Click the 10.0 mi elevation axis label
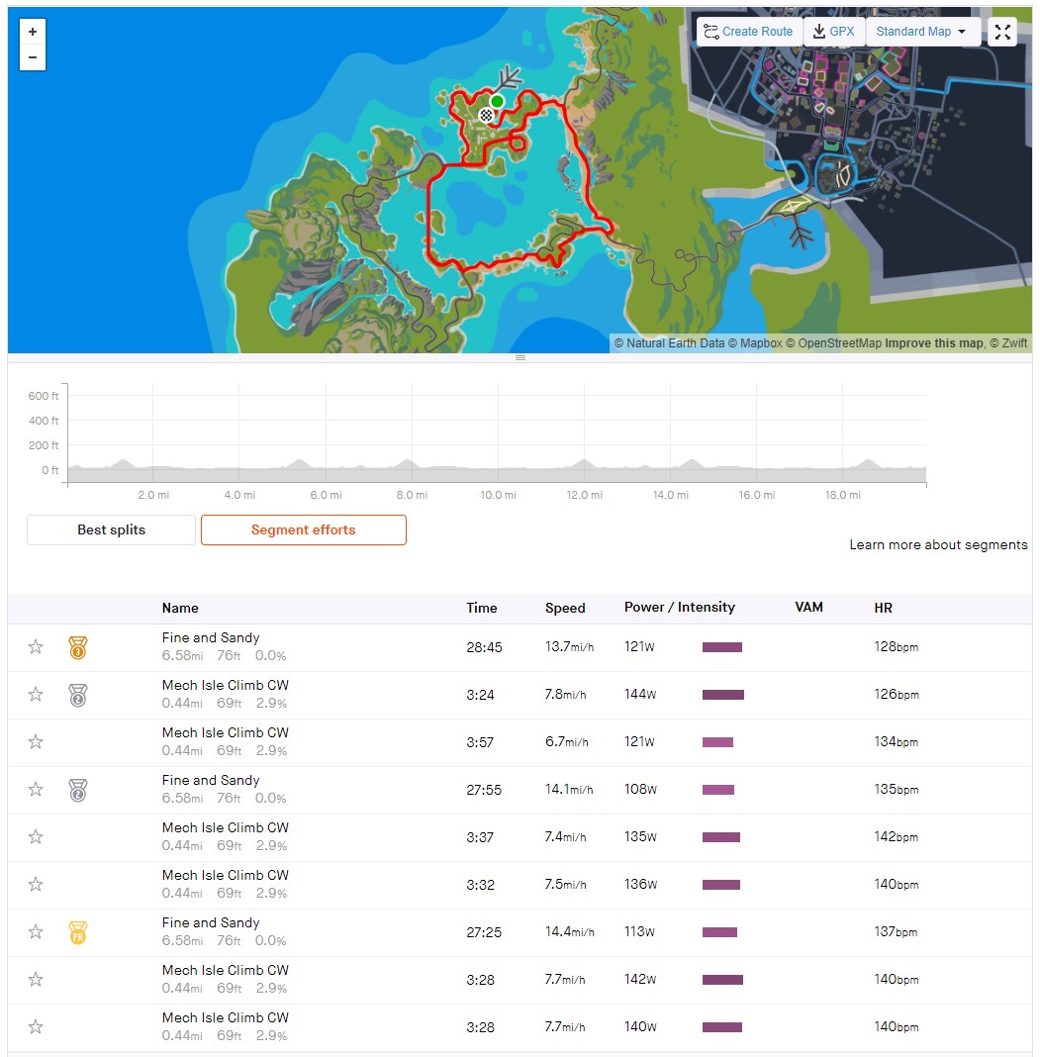This screenshot has height=1057, width=1040. (x=498, y=495)
